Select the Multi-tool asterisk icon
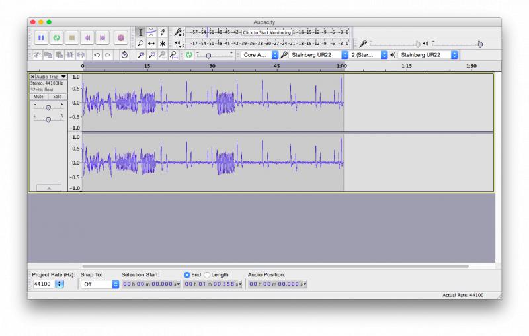 point(162,44)
